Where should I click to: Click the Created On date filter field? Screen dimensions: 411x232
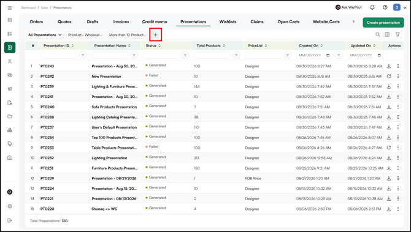(314, 55)
